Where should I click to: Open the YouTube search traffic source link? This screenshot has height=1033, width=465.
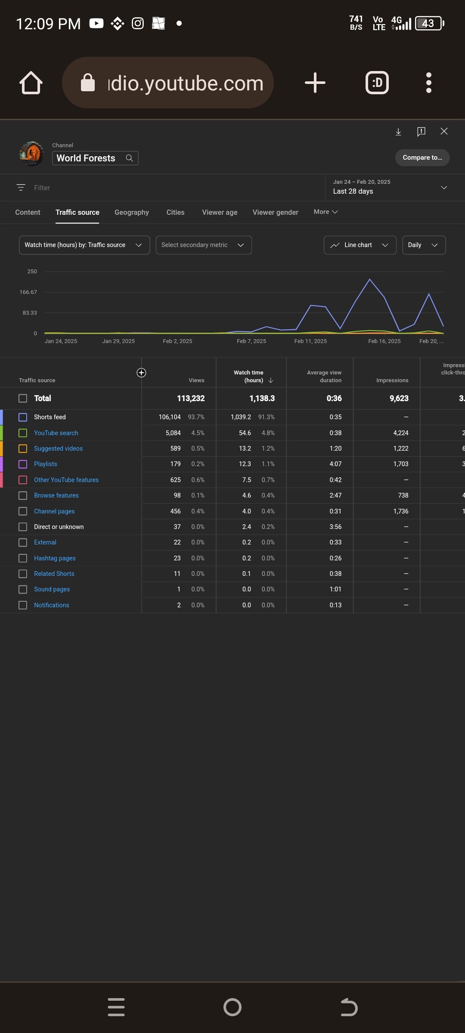point(56,433)
